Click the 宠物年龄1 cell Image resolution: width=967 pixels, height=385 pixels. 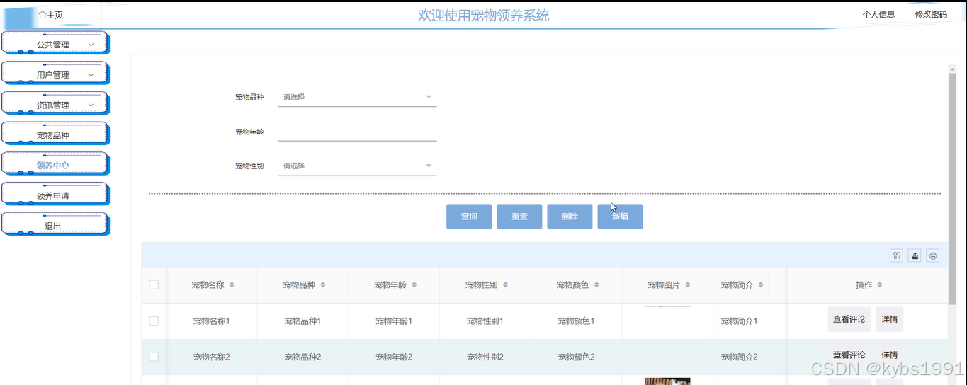[394, 321]
